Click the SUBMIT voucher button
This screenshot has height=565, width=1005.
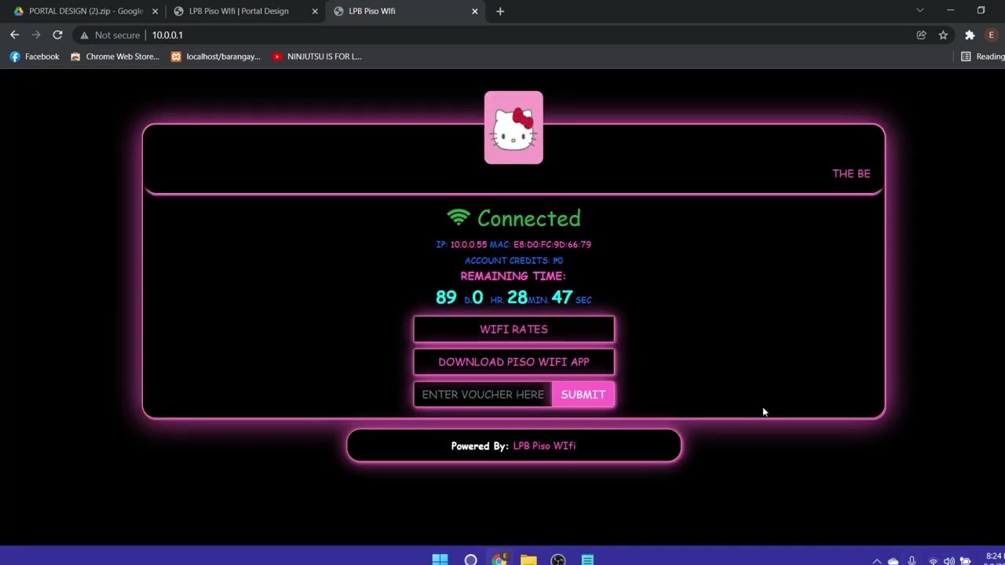pos(583,395)
